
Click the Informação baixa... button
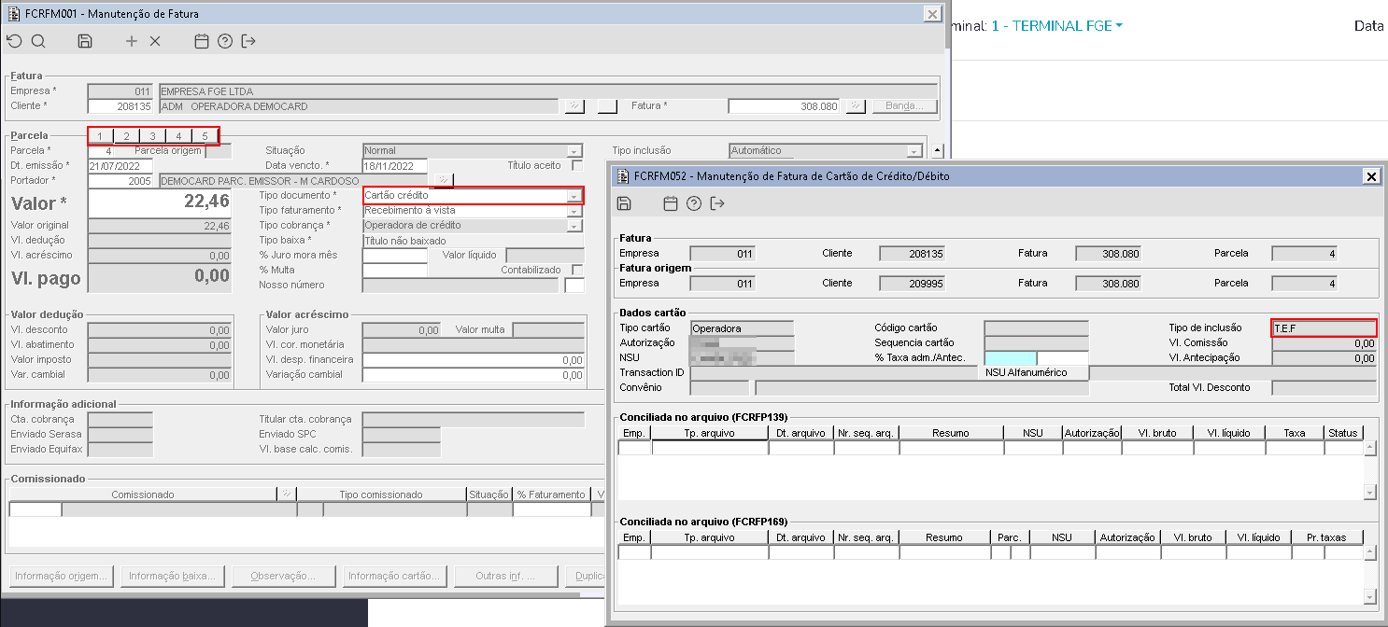(x=173, y=576)
